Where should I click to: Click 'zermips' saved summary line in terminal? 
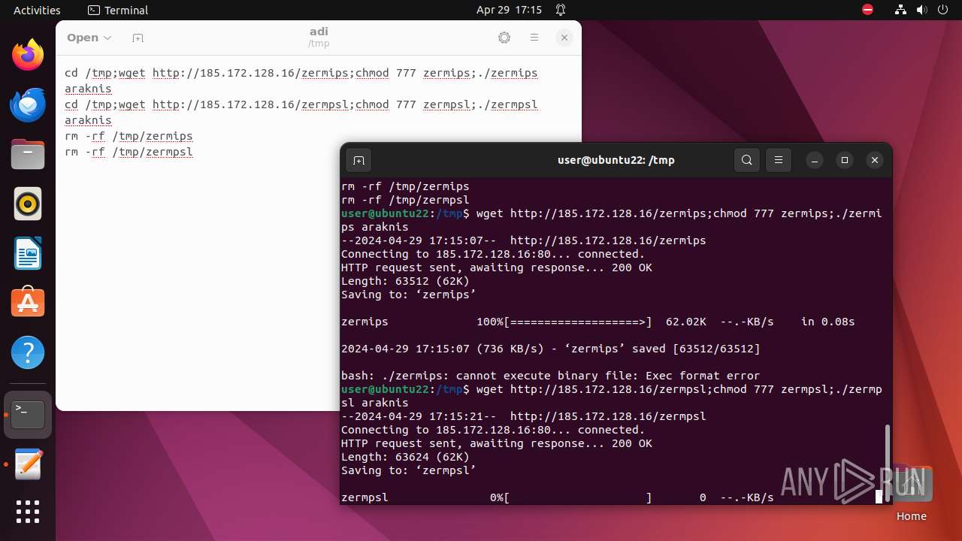(550, 349)
